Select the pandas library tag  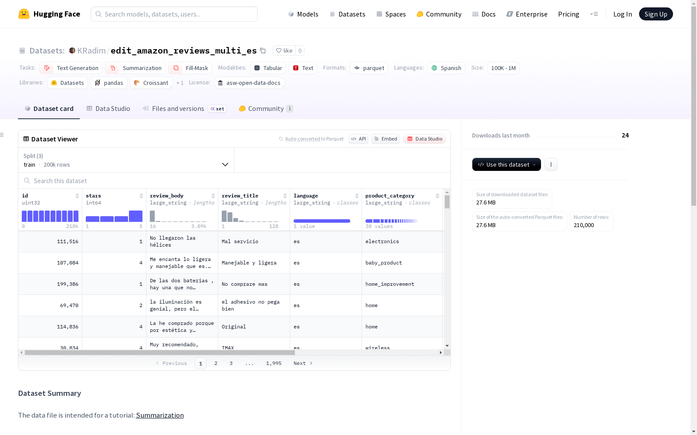pos(109,83)
